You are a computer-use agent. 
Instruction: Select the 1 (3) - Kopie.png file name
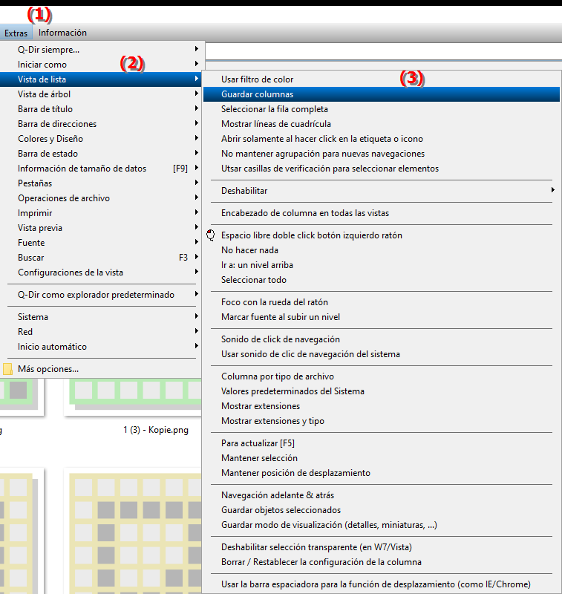coord(156,430)
